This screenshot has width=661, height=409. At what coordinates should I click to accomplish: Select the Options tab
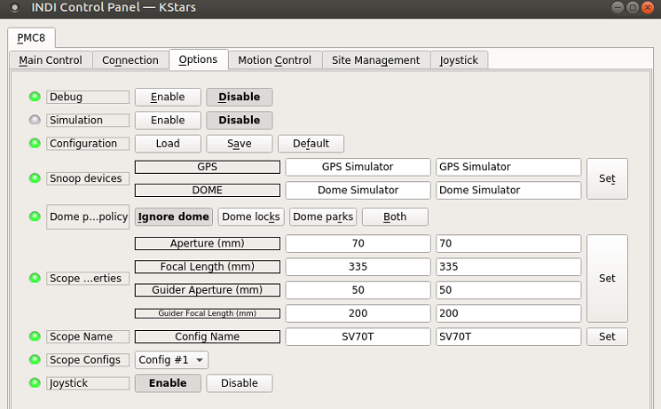198,59
